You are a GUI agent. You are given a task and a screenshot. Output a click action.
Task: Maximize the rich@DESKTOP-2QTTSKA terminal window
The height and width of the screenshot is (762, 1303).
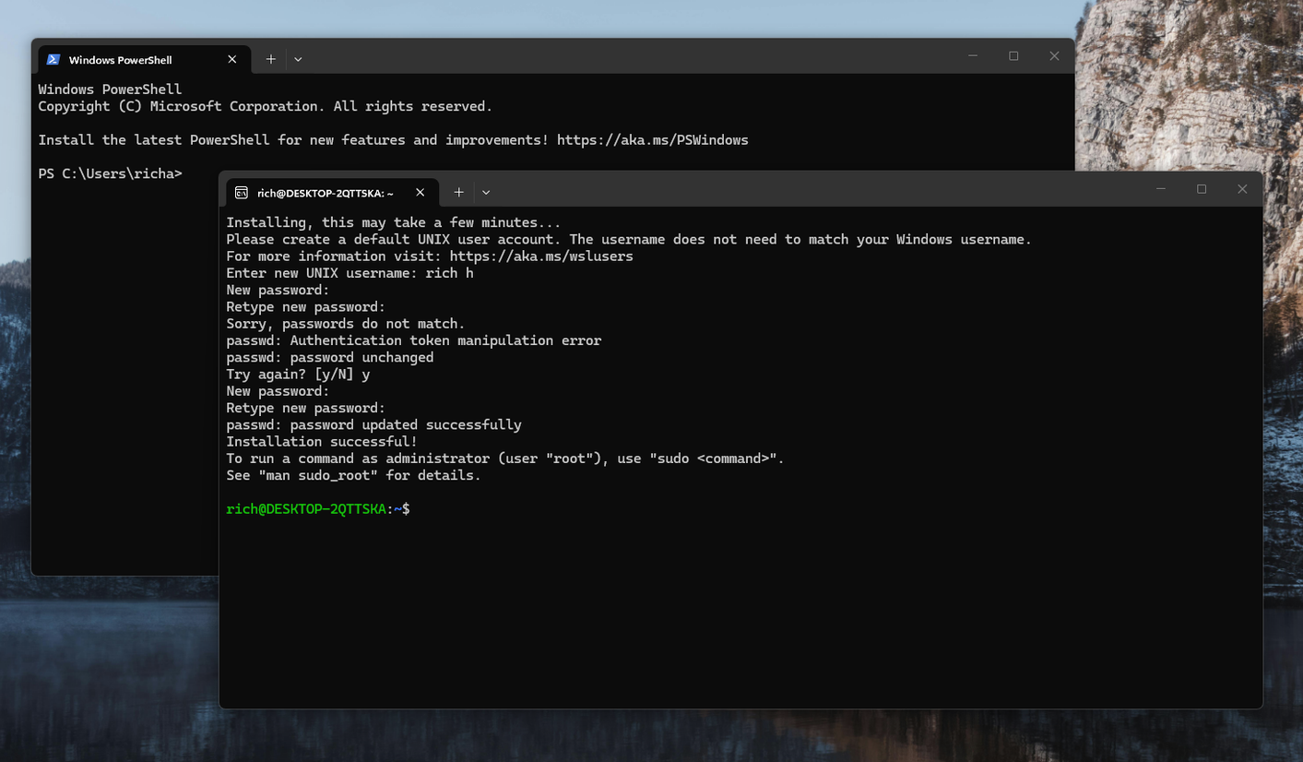(1202, 189)
